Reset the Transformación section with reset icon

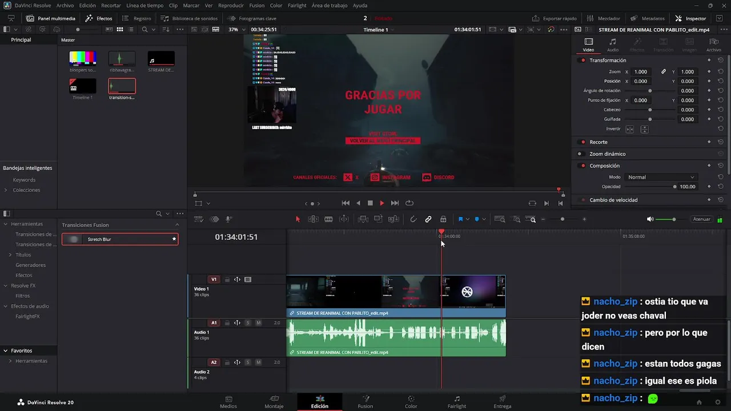click(x=721, y=61)
